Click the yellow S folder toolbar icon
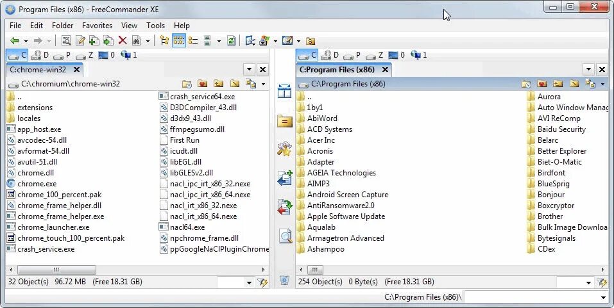Screen dimensions: 614x308 [x=311, y=41]
